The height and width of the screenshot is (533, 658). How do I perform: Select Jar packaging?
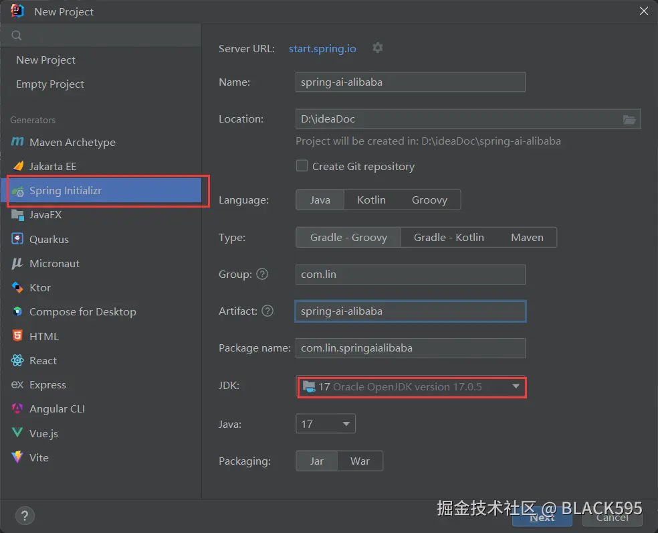click(x=317, y=461)
